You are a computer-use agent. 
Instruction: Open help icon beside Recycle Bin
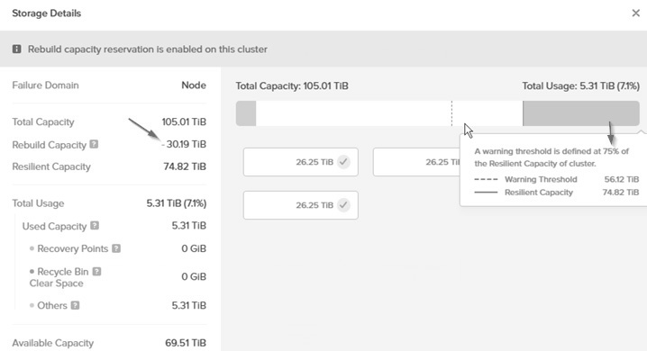coord(96,271)
